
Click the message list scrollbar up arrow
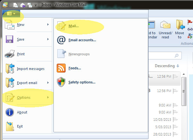click(x=184, y=74)
